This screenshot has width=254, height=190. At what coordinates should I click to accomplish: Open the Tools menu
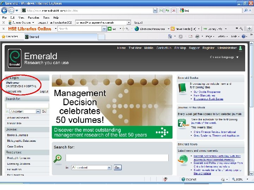46,18
